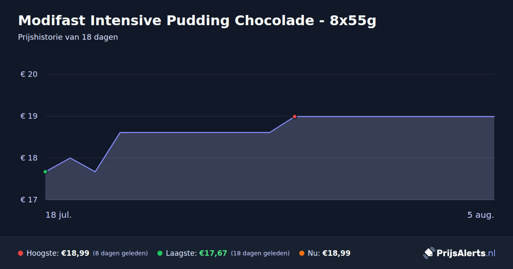Click the product title Modifast Intensive Pudding
Viewport: 513px width, 269px height.
(197, 20)
